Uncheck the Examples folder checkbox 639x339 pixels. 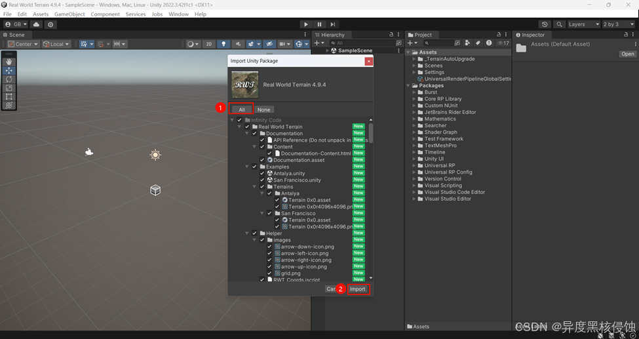pyautogui.click(x=254, y=167)
